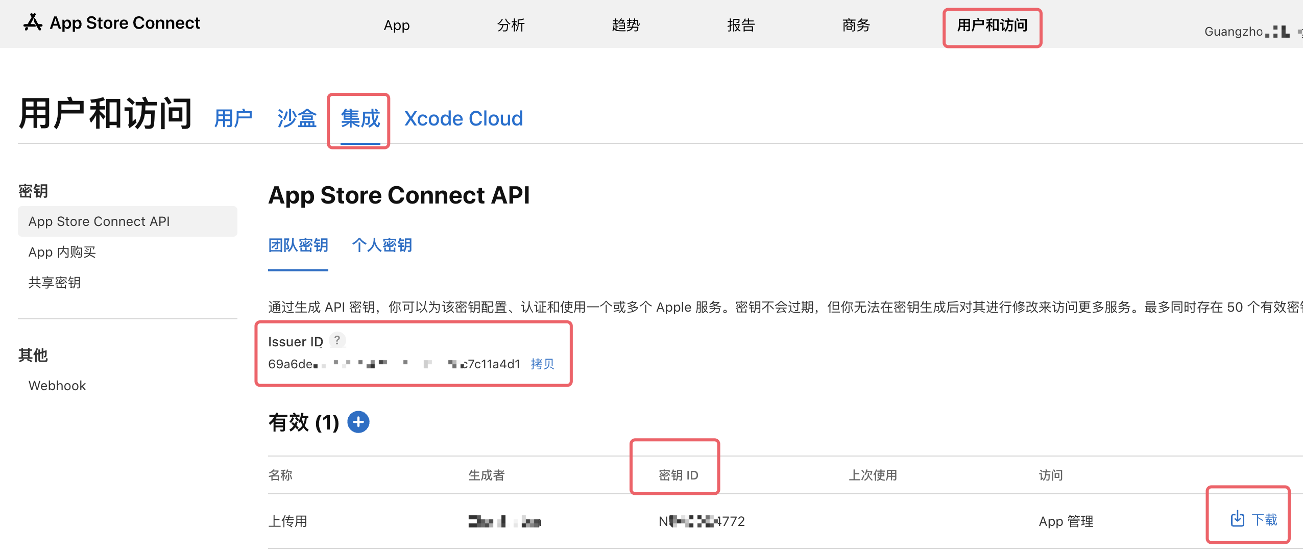Viewport: 1303px width, 556px height.
Task: Open 商务 in the top navigation
Action: click(x=856, y=26)
